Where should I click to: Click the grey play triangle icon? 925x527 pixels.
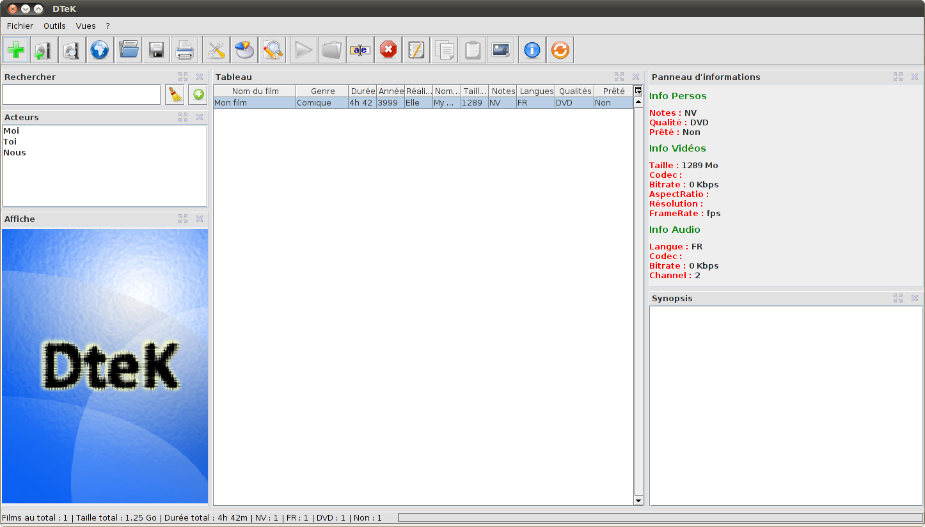[304, 50]
